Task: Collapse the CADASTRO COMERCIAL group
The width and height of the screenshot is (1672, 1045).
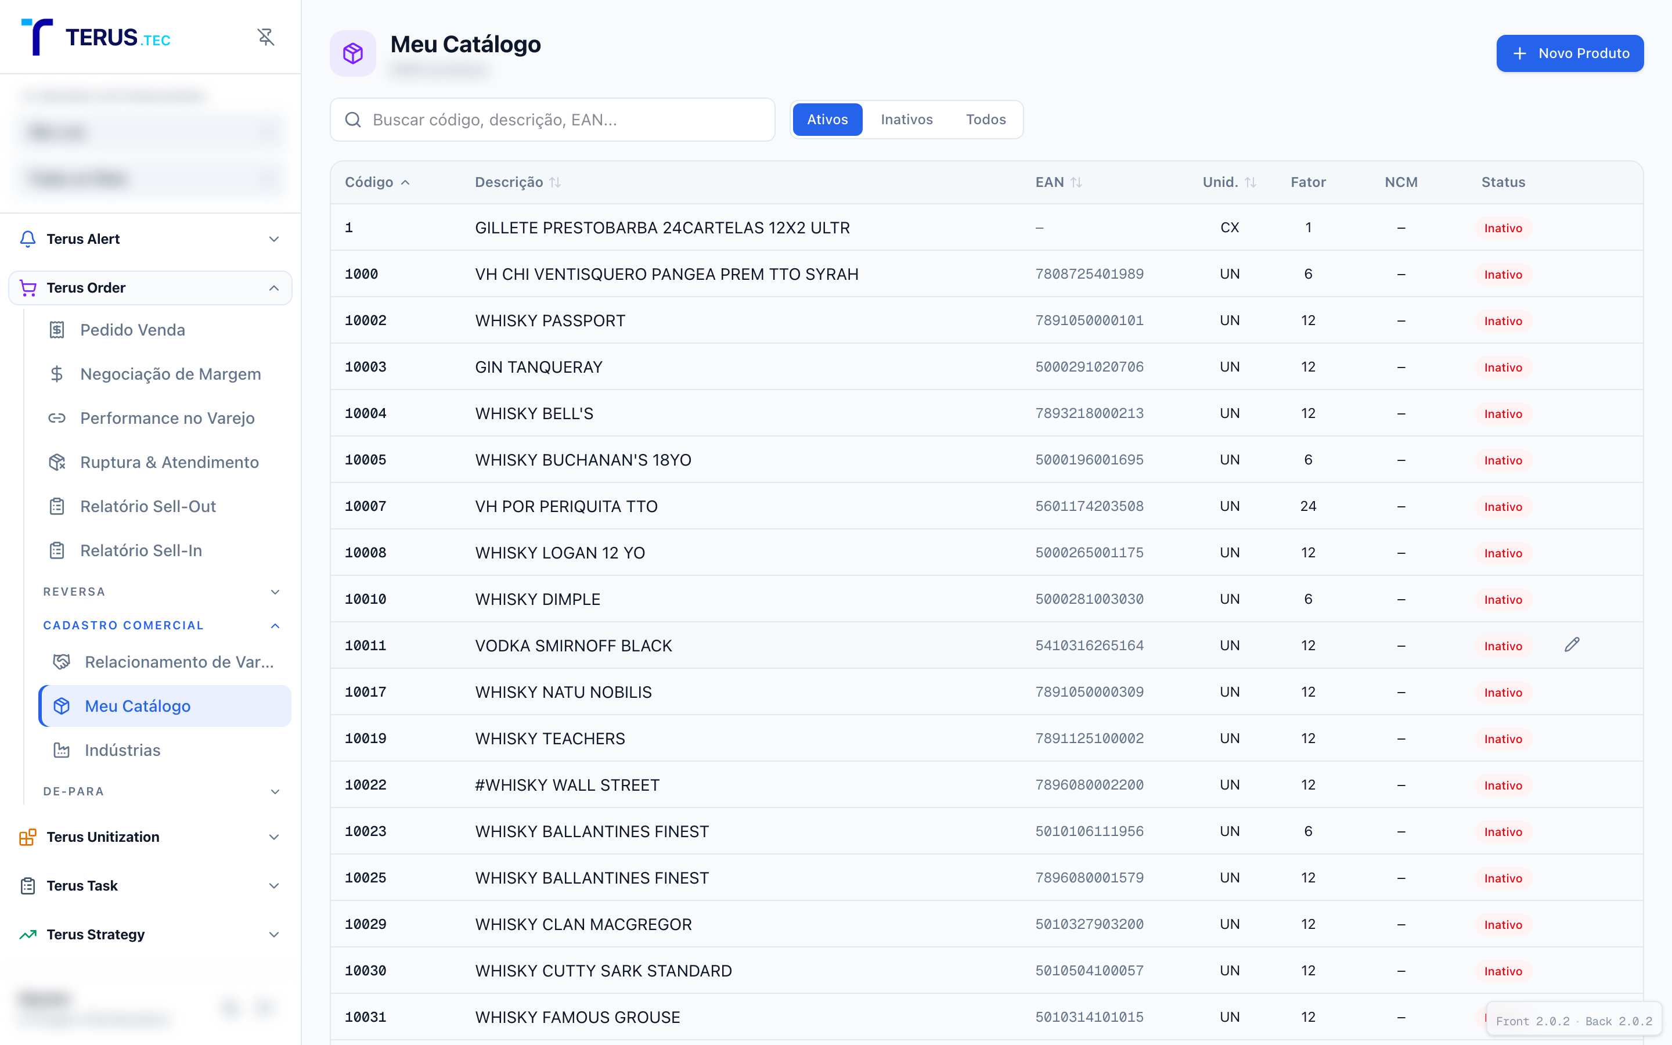Action: click(275, 625)
